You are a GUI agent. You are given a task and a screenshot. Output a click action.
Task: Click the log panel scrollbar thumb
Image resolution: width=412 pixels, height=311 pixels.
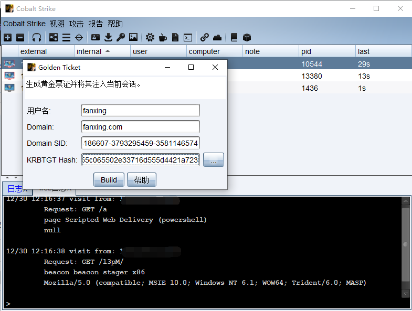pyautogui.click(x=406, y=244)
